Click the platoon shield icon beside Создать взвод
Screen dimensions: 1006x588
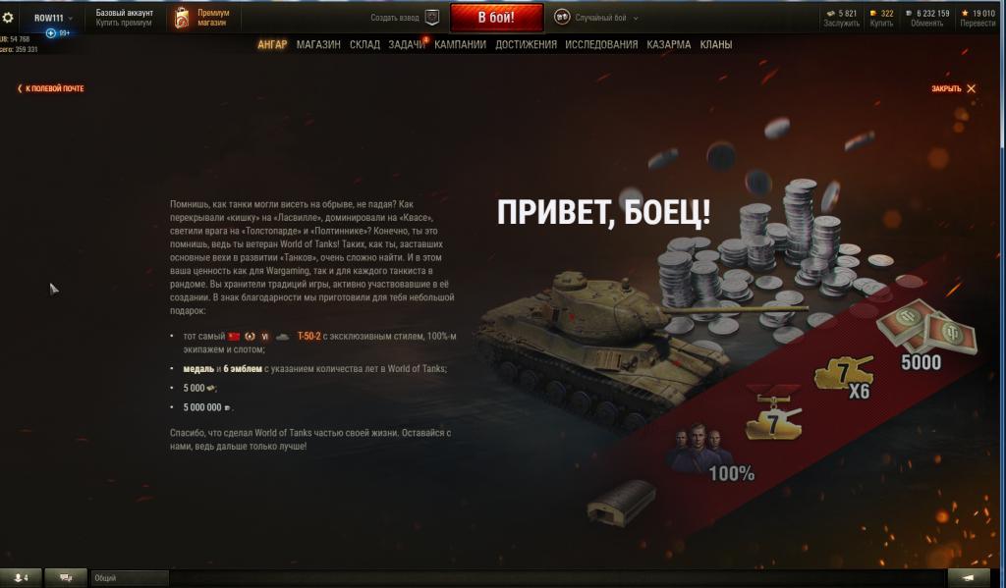click(432, 18)
